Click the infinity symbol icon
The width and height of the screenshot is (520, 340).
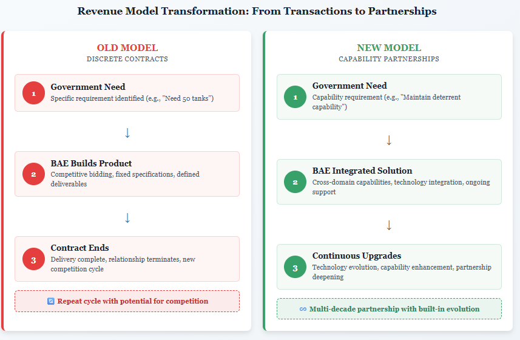click(x=303, y=309)
